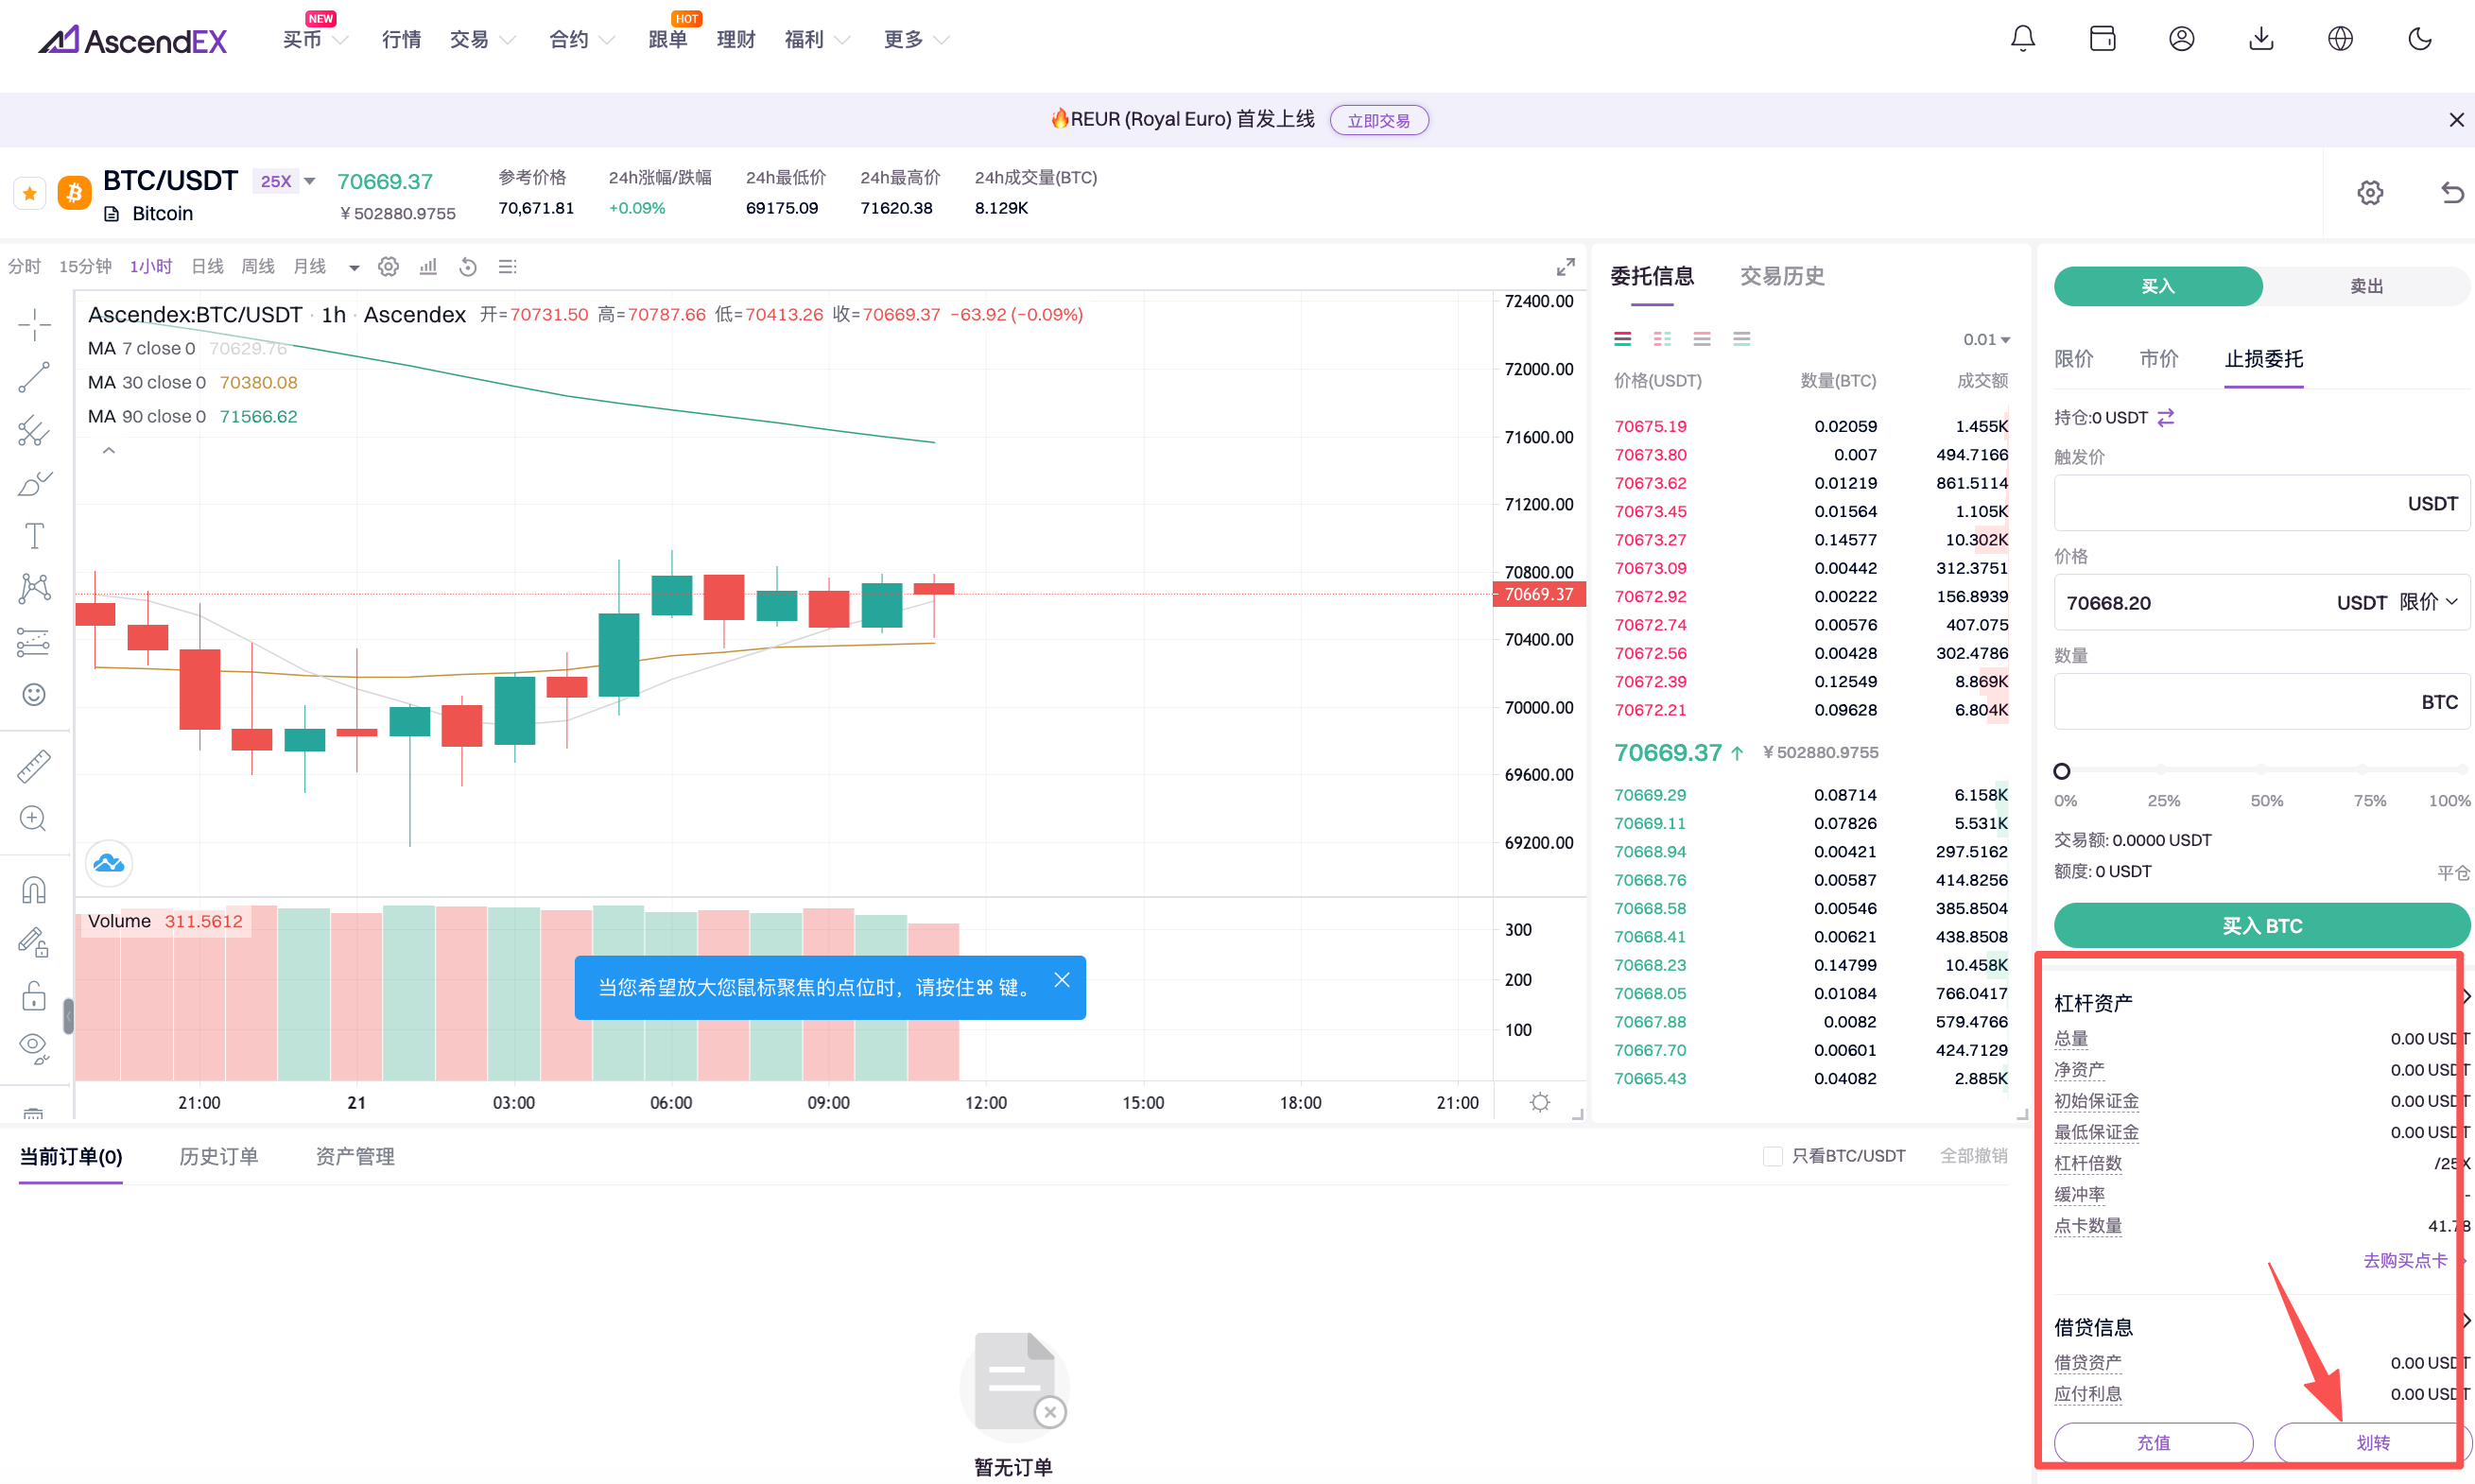Select the chart text tool
Screen dimensions: 2475x1484
click(x=34, y=536)
